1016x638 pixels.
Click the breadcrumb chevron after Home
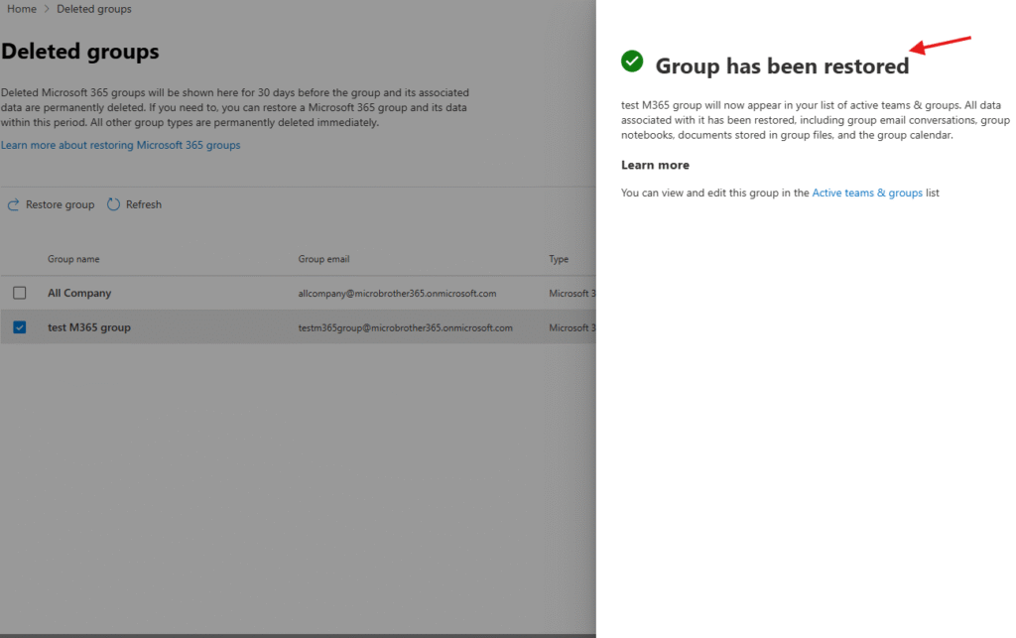click(x=47, y=9)
